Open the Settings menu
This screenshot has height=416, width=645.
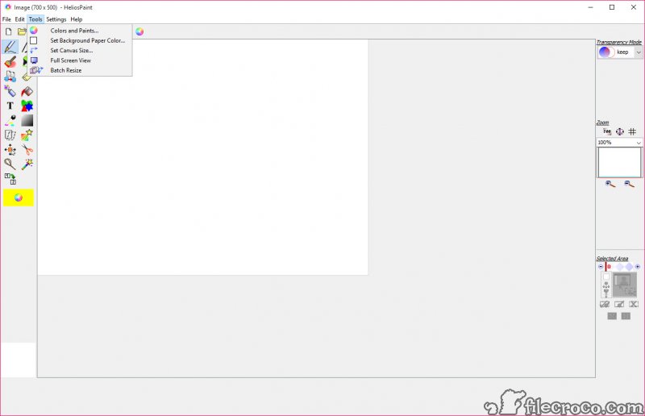(56, 19)
